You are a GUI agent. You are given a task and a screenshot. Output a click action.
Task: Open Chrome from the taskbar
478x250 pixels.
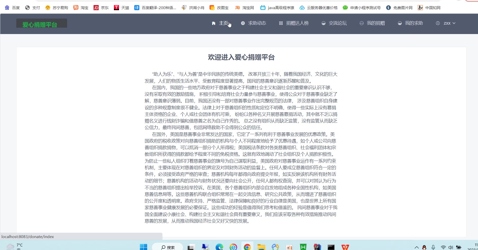tap(247, 247)
